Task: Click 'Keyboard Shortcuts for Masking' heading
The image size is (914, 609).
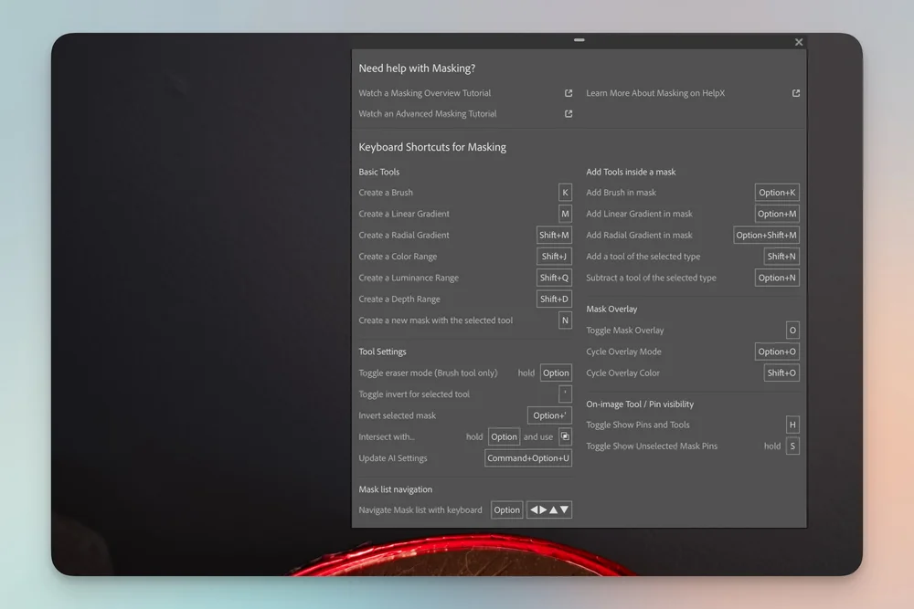Action: [x=432, y=147]
